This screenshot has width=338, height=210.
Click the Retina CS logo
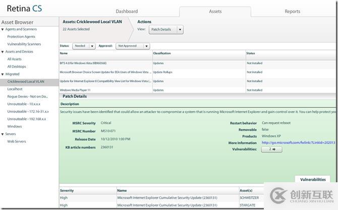pyautogui.click(x=24, y=9)
